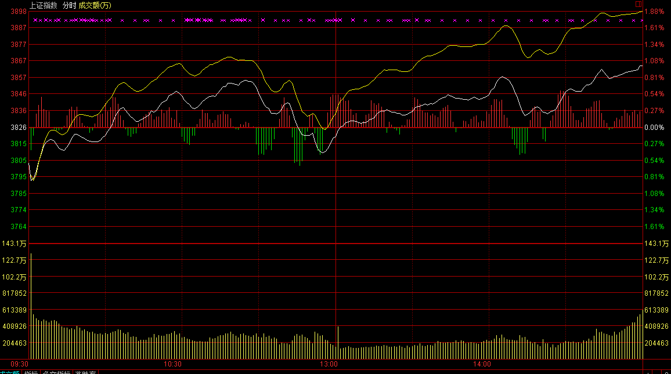Viewport: 671px width, 374px height.
Task: Switch to the 成交额 tab at bottom
Action: [9, 372]
